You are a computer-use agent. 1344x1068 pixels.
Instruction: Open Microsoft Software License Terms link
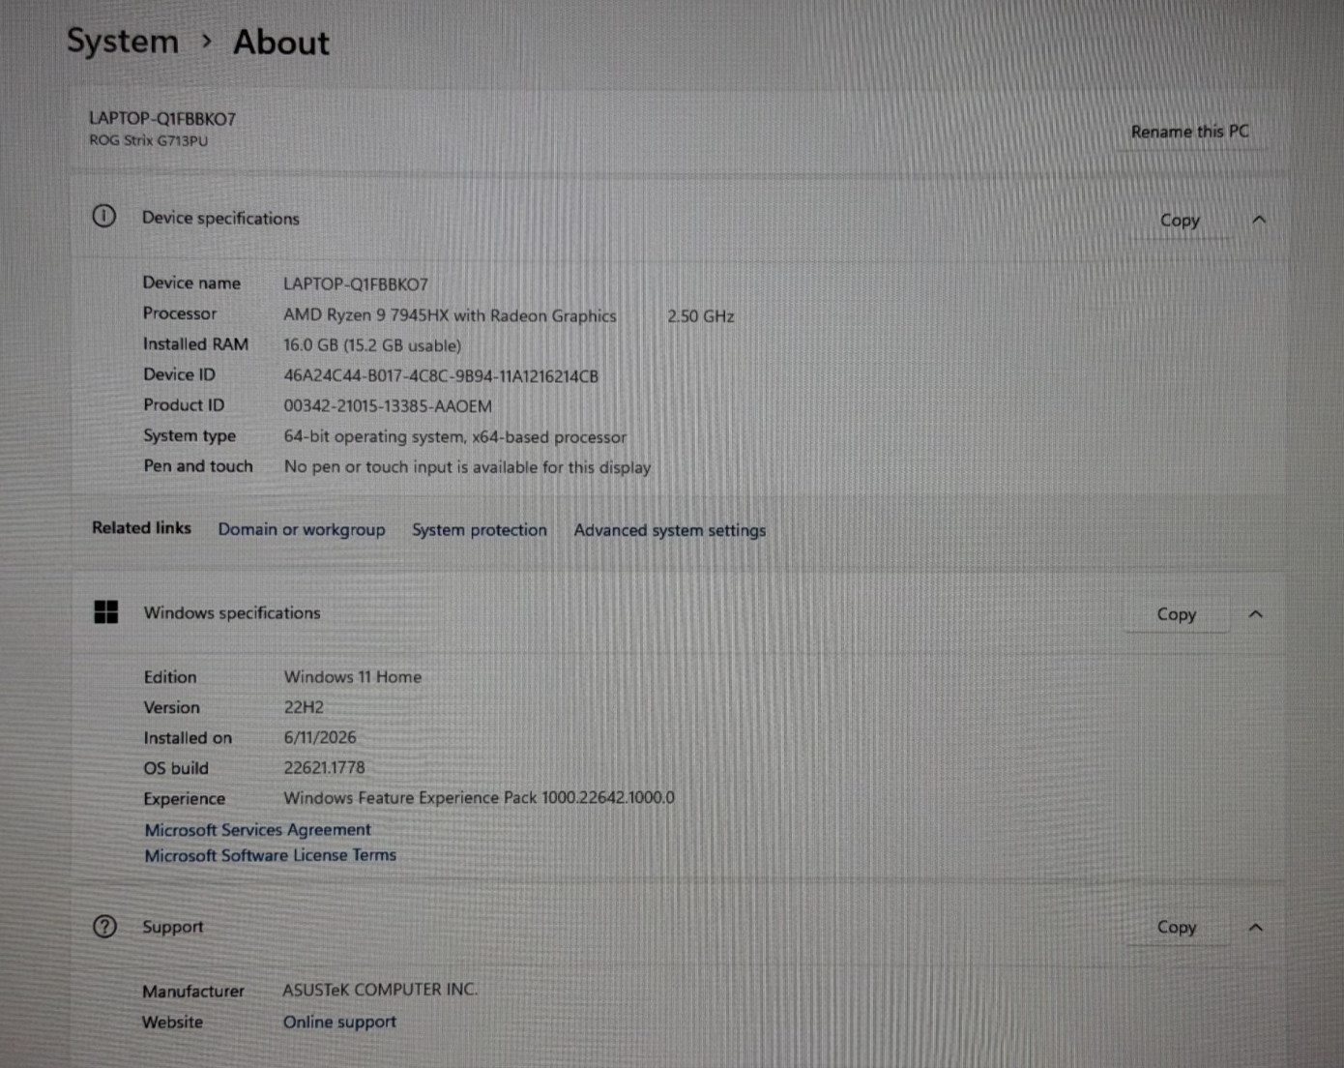(271, 855)
